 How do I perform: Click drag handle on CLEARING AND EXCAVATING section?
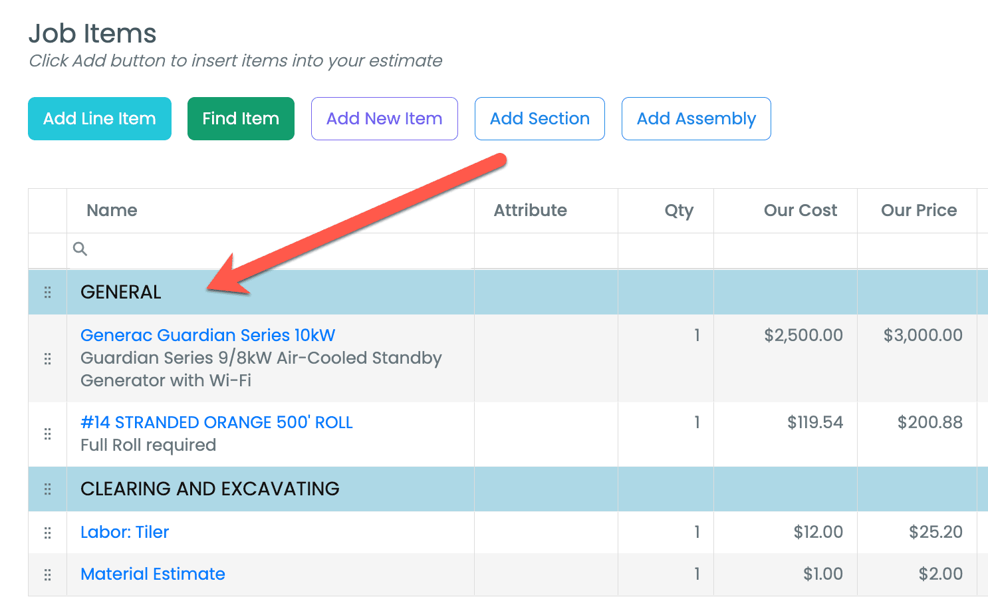pos(47,489)
